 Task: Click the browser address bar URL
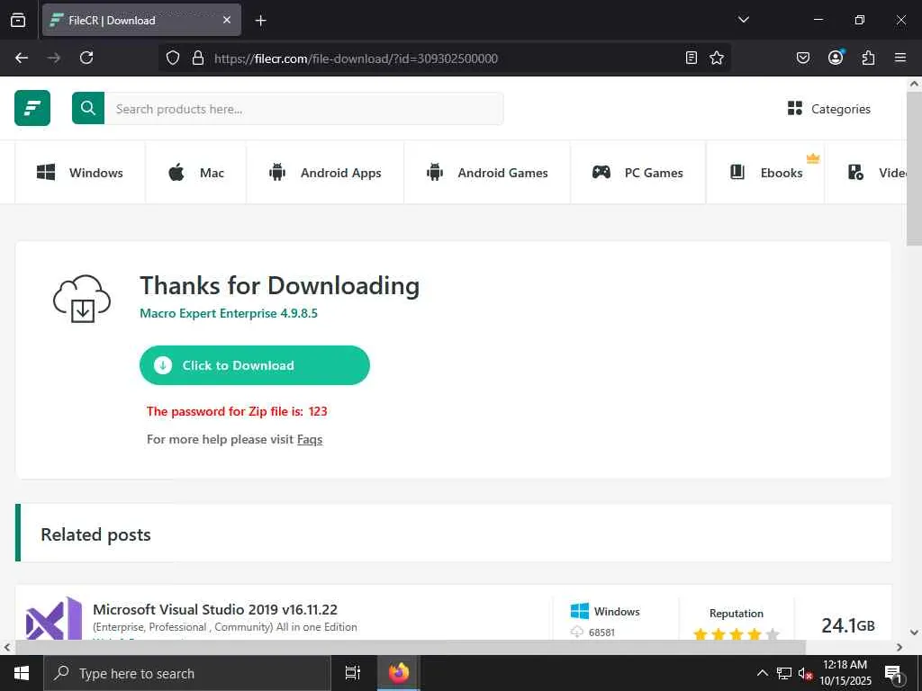[356, 58]
